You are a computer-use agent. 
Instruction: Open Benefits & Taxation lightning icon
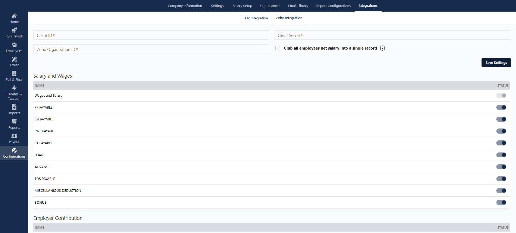pyautogui.click(x=14, y=88)
